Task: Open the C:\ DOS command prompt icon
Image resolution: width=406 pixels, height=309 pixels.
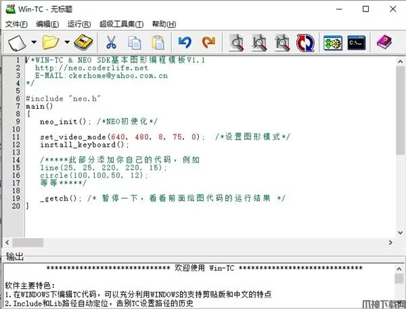Action: 357,43
